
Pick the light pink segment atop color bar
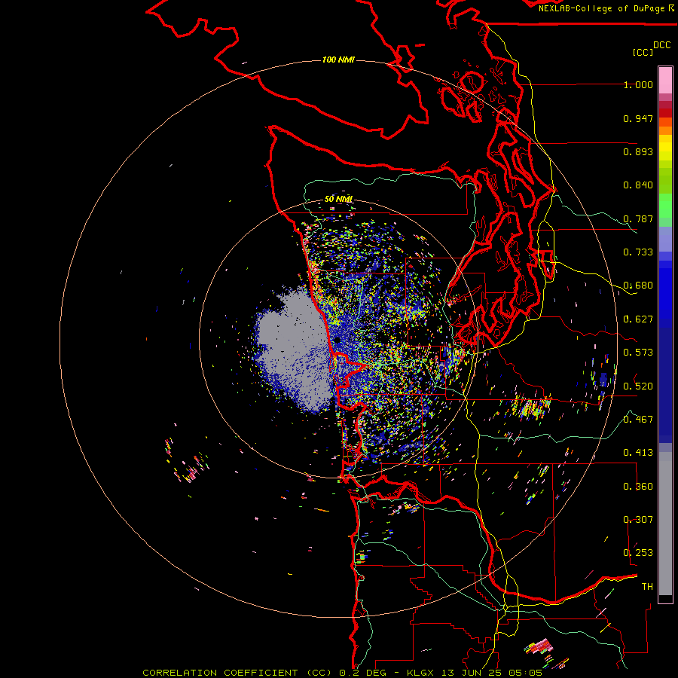point(665,80)
